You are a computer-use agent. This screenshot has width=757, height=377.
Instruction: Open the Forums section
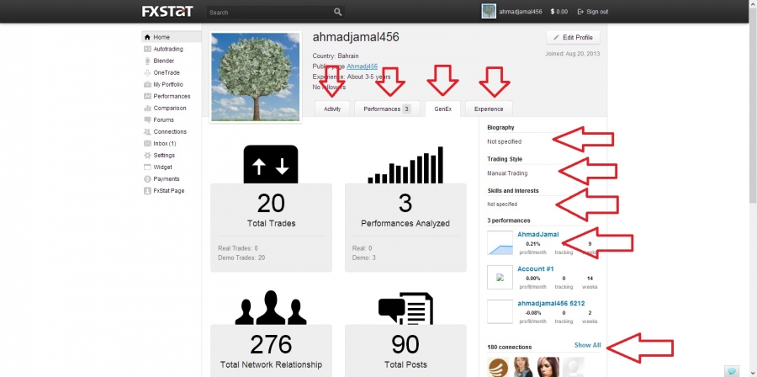coord(162,119)
